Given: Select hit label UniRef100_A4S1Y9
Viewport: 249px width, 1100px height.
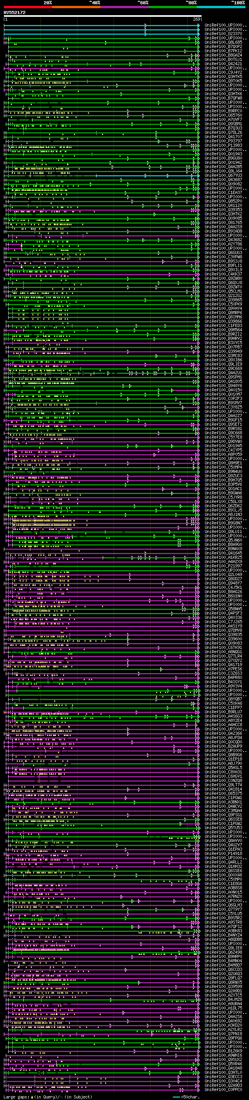Looking at the screenshot, I should click(223, 626).
